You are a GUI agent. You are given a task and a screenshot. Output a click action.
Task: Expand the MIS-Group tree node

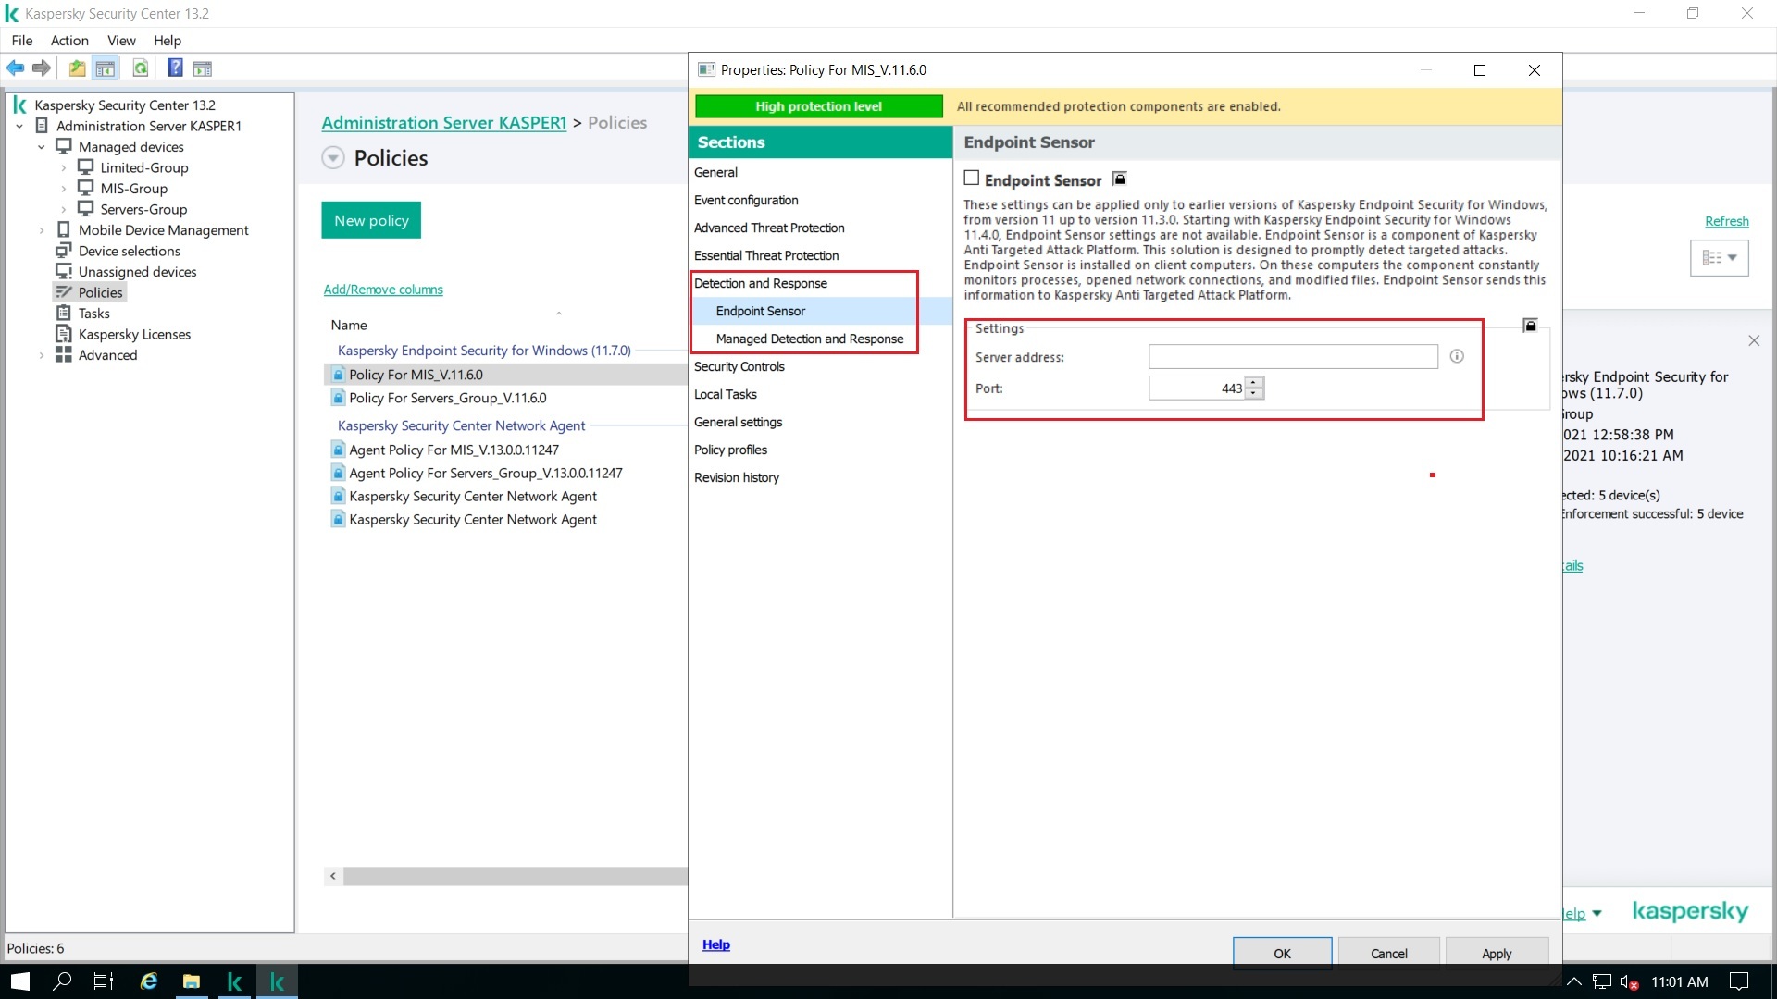point(63,189)
